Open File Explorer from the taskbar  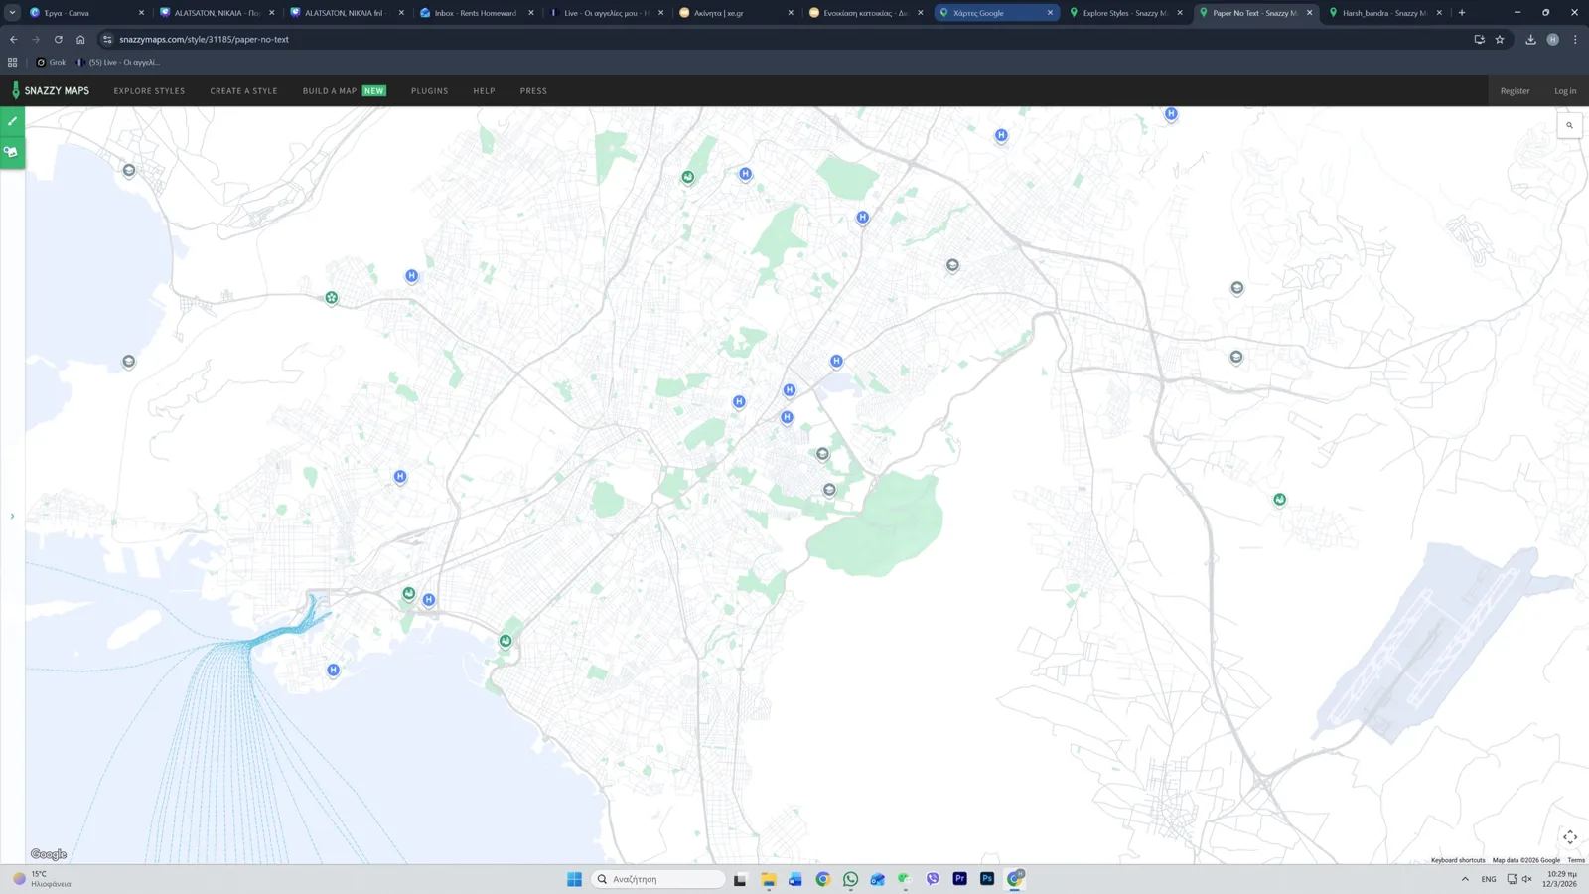coord(769,879)
